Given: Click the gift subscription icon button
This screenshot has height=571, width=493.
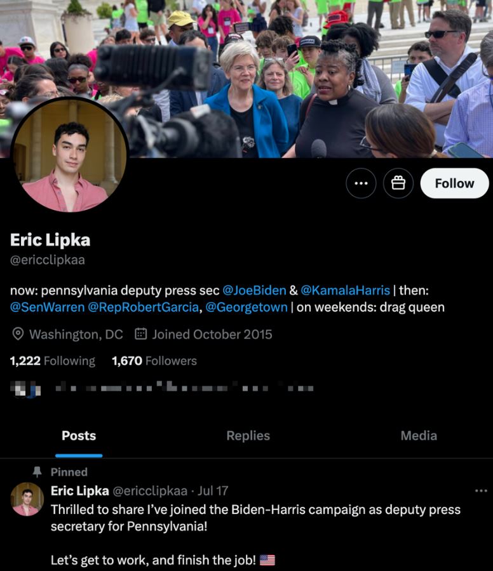Looking at the screenshot, I should [x=398, y=183].
